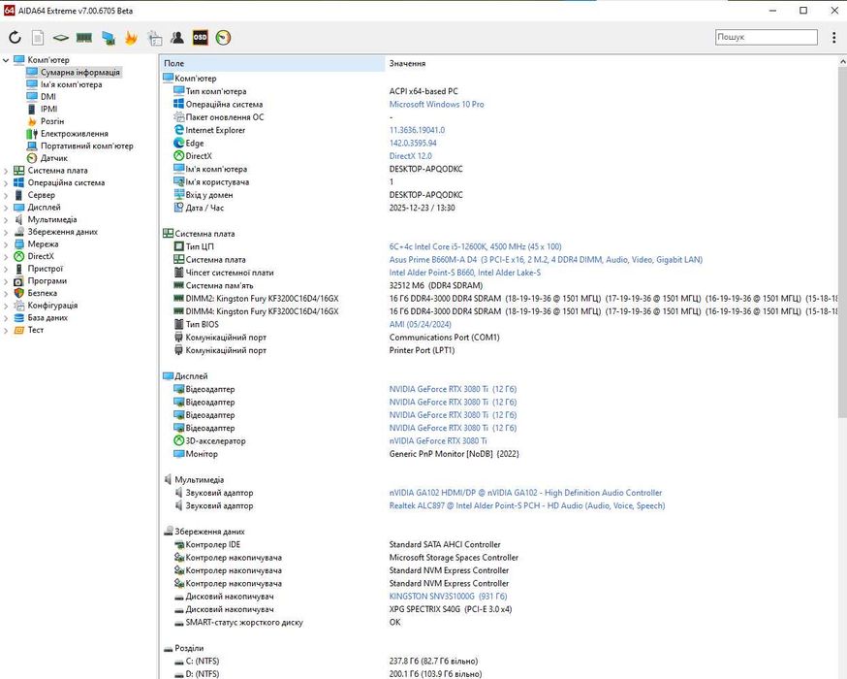Open the three-dot menu near search

833,38
